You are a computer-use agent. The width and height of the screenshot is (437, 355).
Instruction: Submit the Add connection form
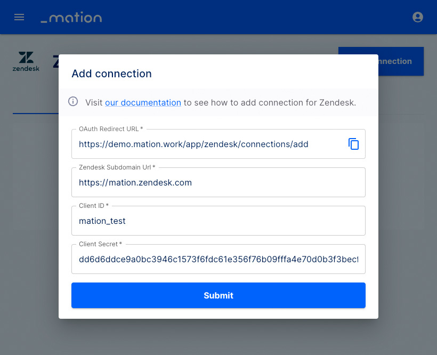click(x=218, y=295)
